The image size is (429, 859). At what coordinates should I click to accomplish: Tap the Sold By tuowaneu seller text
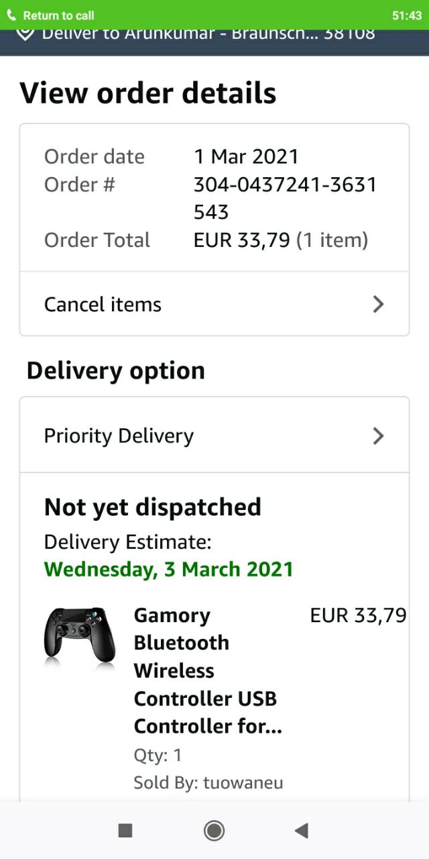coord(208,782)
